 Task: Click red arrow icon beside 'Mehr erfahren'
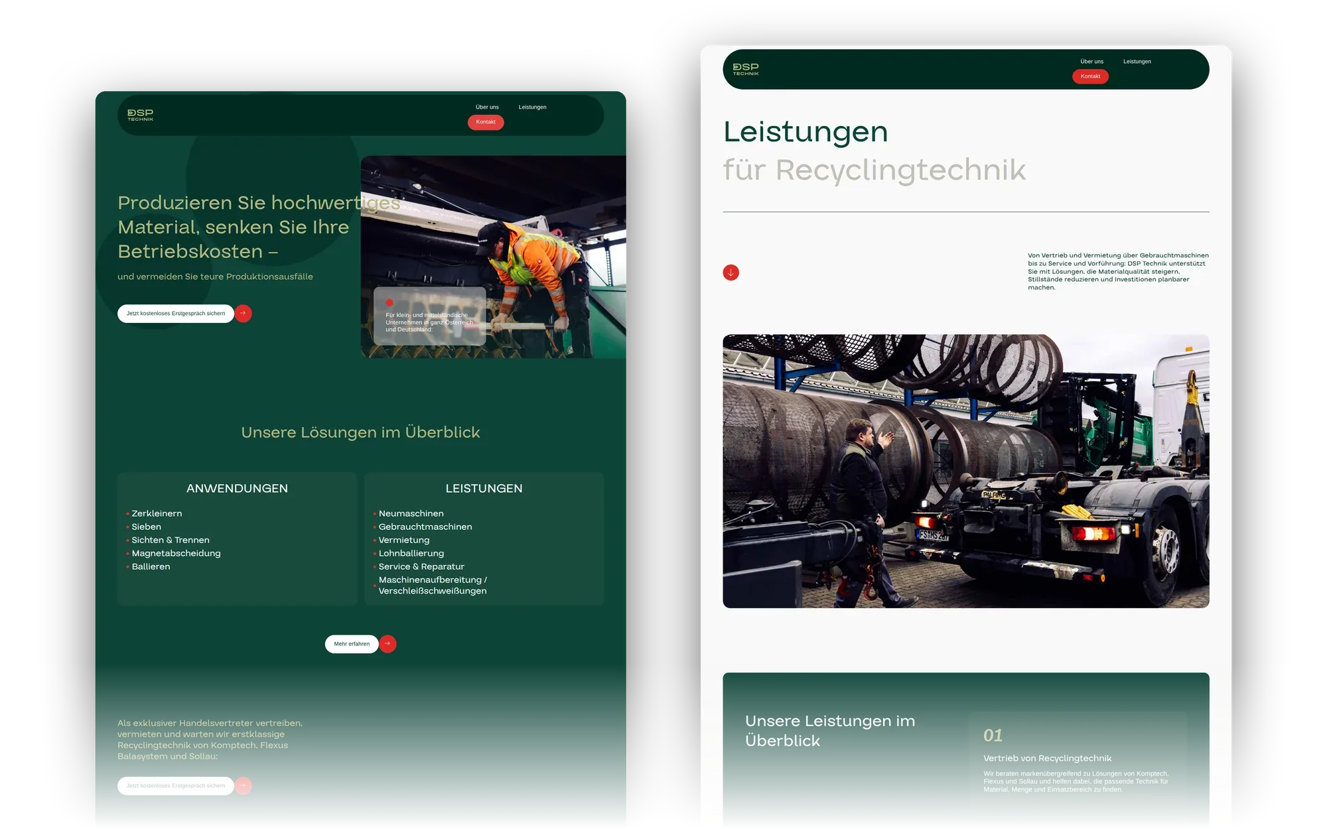[388, 644]
